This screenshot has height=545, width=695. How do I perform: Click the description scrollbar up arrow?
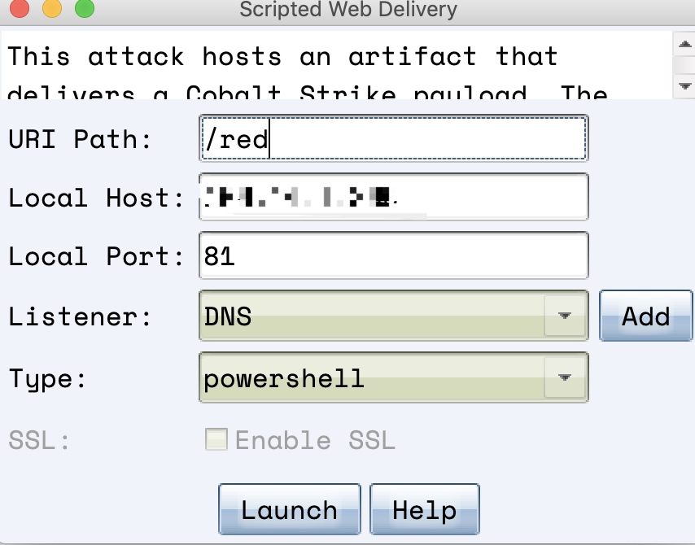coord(684,44)
